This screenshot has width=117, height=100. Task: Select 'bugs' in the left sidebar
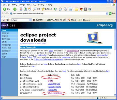(9, 57)
